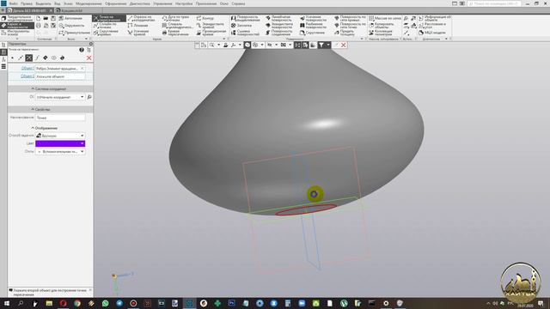550x309 pixels.
Task: Open the Файл menu
Action: pos(14,3)
